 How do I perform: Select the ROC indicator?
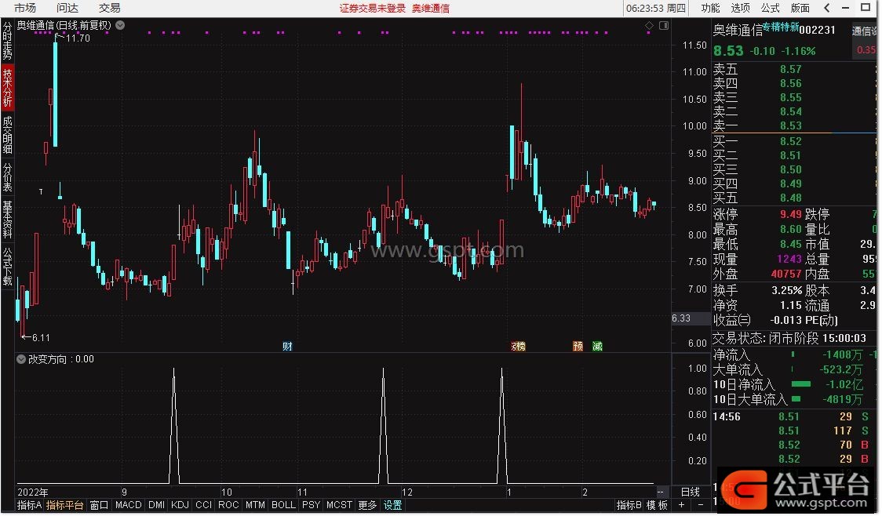pyautogui.click(x=228, y=505)
